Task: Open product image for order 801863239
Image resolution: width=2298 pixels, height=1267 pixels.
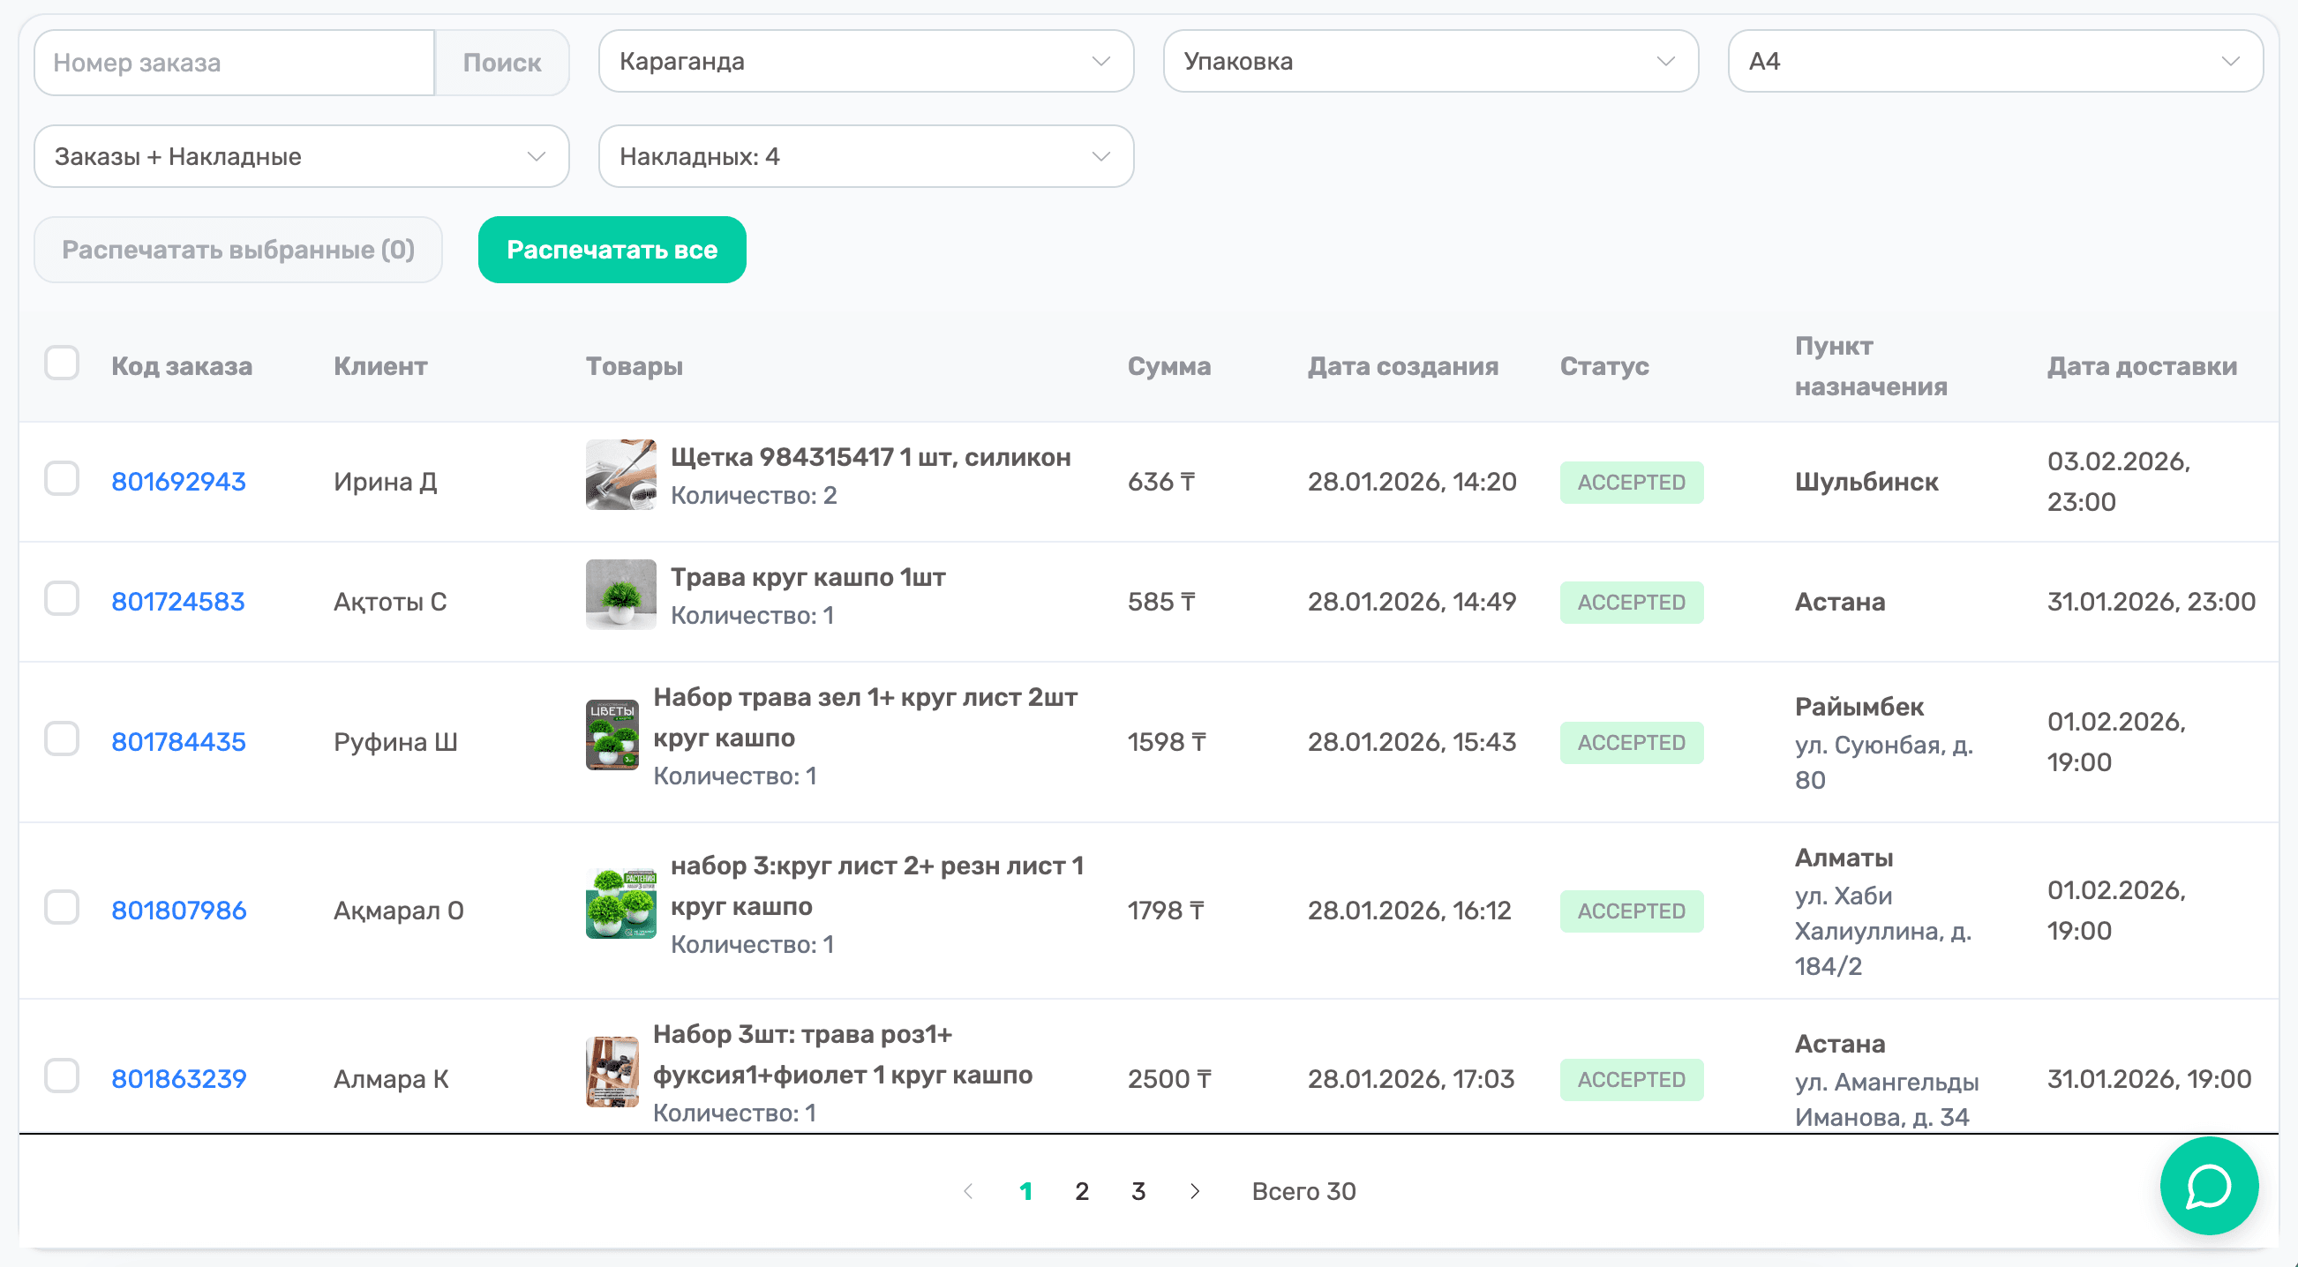Action: pos(611,1072)
